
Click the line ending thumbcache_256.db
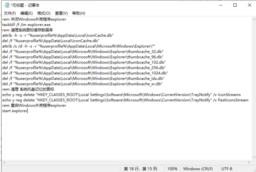[x=84, y=68]
